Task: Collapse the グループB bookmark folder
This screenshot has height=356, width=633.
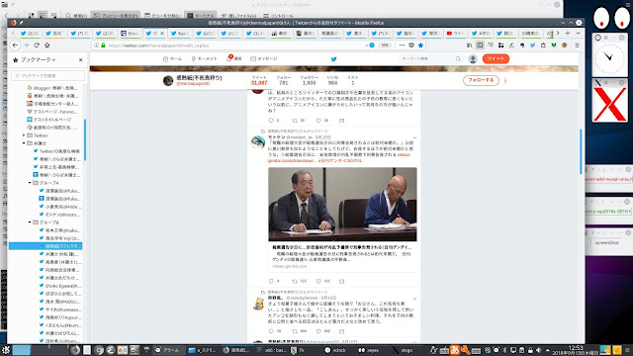Action: [30, 222]
